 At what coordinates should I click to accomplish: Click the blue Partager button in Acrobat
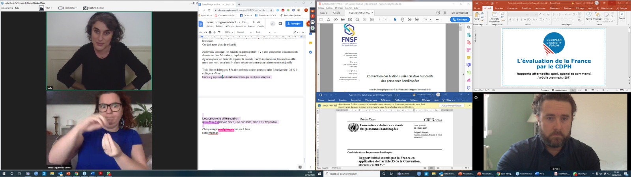click(460, 19)
